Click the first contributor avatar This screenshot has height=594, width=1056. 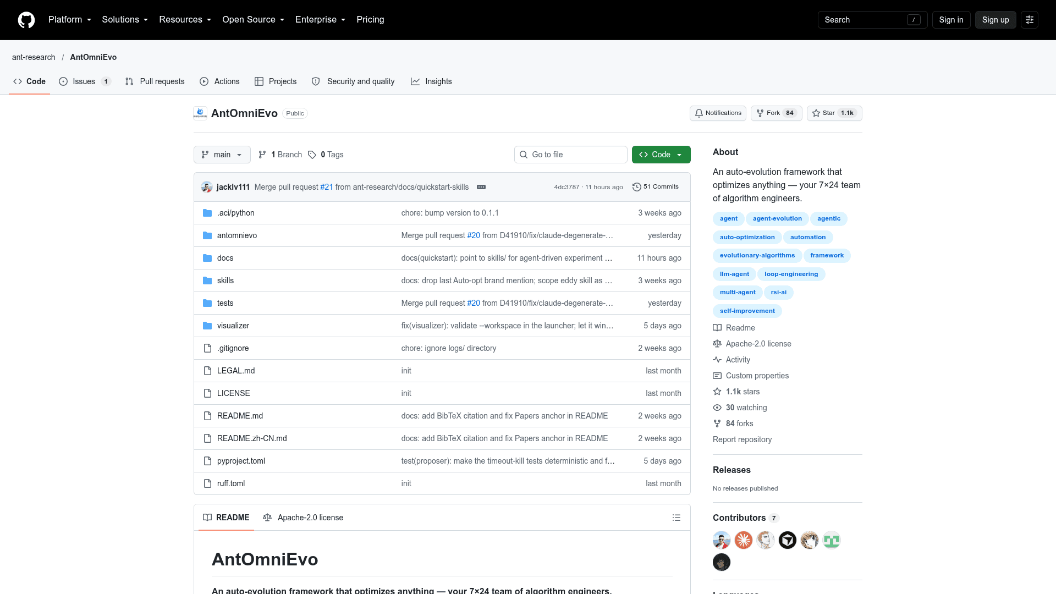(722, 540)
